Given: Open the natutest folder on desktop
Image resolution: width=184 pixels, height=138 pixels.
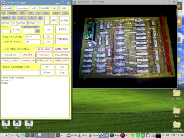Looking at the screenshot, I should 177,95.
